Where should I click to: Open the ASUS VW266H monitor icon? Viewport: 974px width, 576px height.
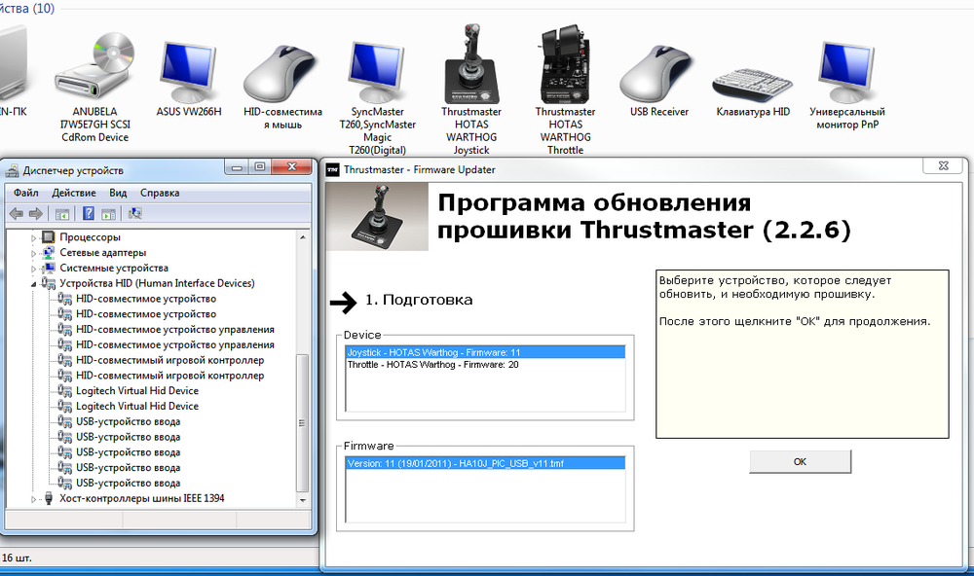tap(187, 68)
